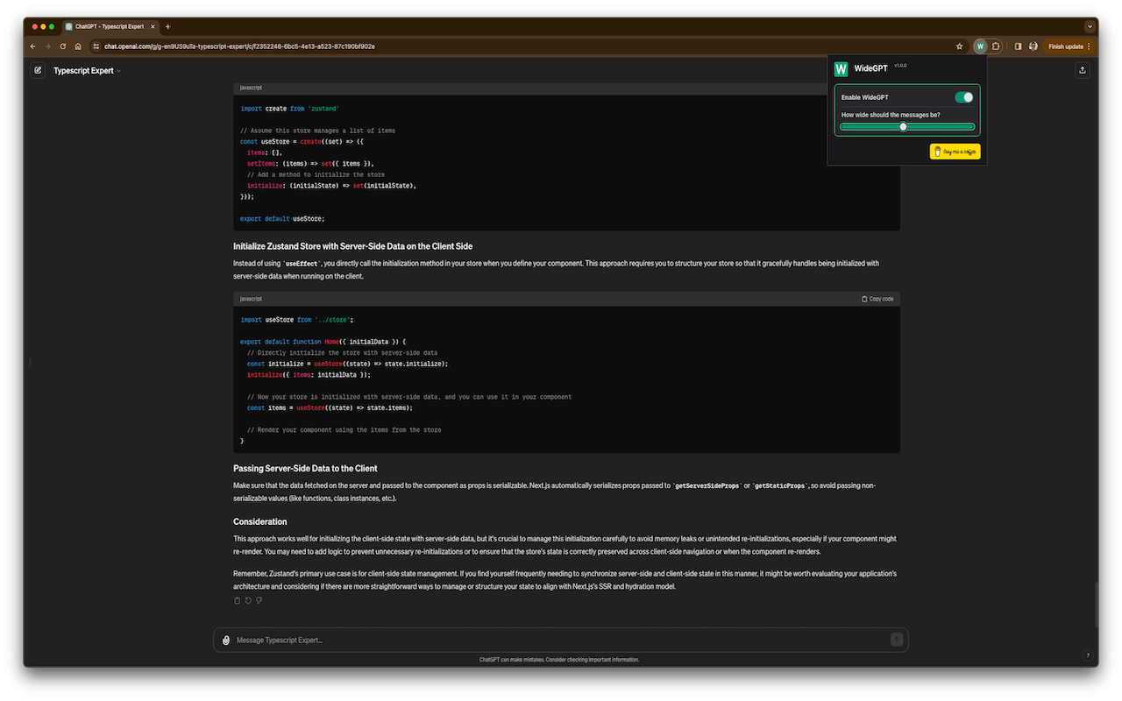Bookmark this page with the star icon
The width and height of the screenshot is (1122, 701).
coord(960,46)
